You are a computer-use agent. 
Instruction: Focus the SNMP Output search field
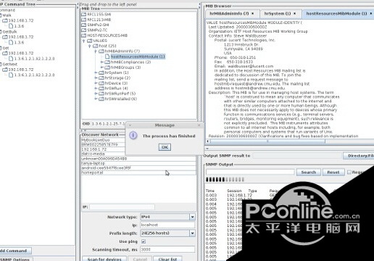[x=250, y=172]
